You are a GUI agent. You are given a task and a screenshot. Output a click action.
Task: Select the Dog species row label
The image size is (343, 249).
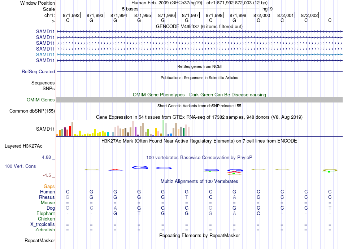tap(51, 208)
